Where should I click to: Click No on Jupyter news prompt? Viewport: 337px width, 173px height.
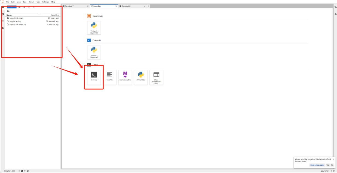tap(332, 165)
